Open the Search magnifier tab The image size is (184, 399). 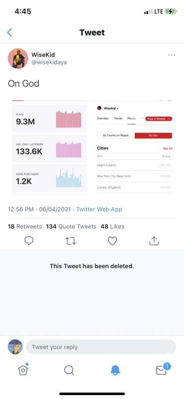[x=69, y=370]
